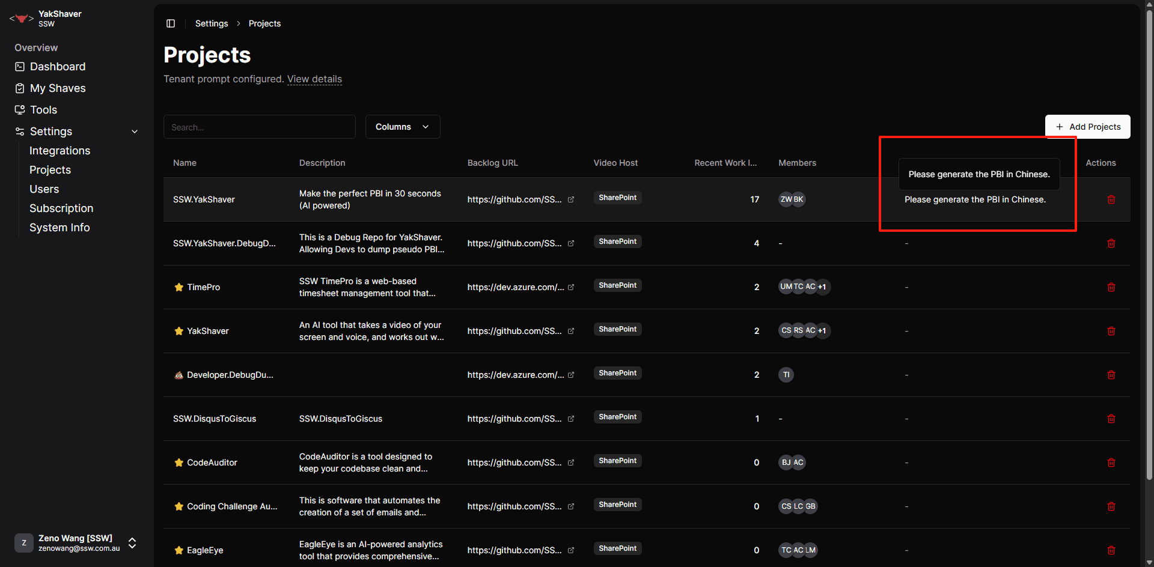Toggle the sidebar panel icon
Screen dimensions: 1154x567
171,23
